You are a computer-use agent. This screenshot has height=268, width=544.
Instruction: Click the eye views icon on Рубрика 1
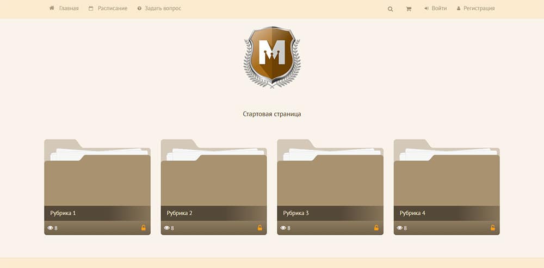click(x=50, y=228)
